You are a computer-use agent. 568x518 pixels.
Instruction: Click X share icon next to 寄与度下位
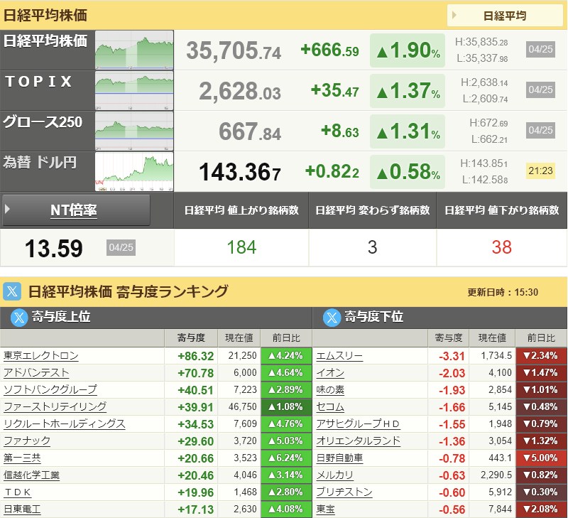(332, 318)
